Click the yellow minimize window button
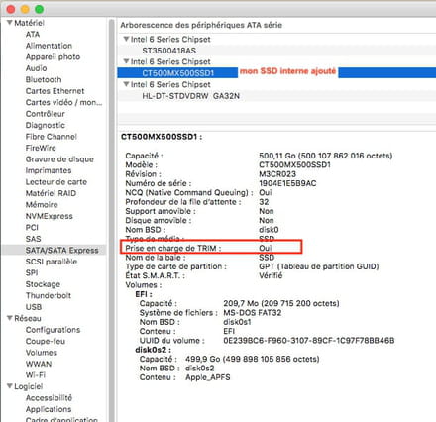Screen dimensions: 436x422 25,9
